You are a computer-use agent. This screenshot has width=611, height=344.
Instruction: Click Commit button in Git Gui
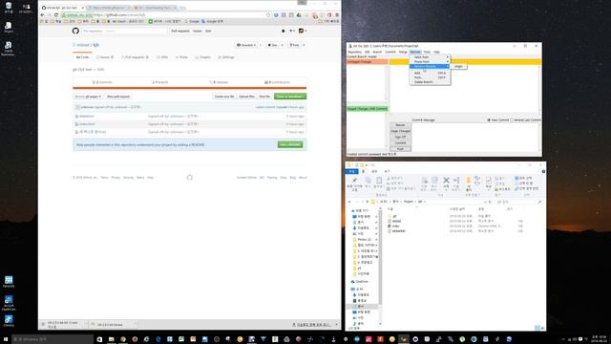point(400,142)
